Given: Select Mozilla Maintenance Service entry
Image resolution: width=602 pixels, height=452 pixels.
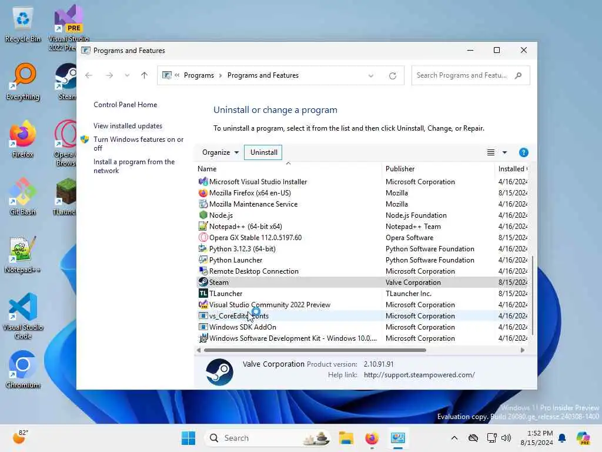Looking at the screenshot, I should (362, 204).
